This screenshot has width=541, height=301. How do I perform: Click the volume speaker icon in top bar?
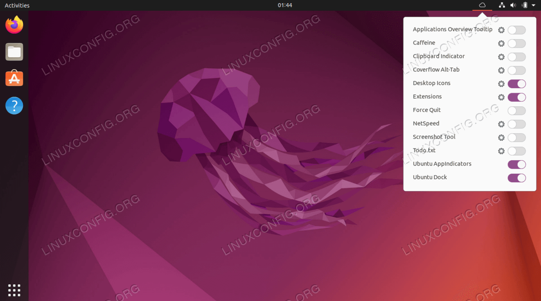pyautogui.click(x=513, y=5)
